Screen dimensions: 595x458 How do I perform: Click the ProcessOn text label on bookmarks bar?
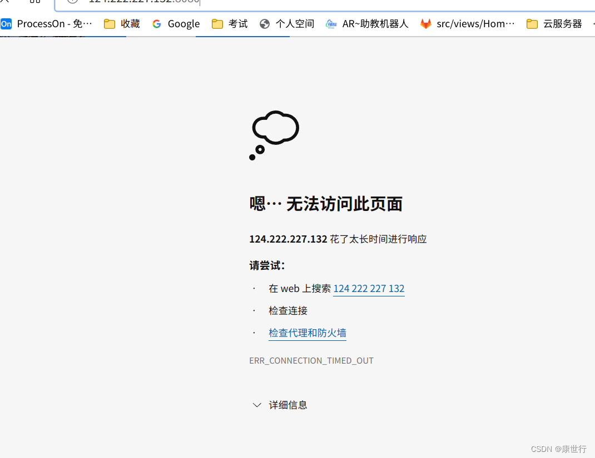click(x=53, y=24)
